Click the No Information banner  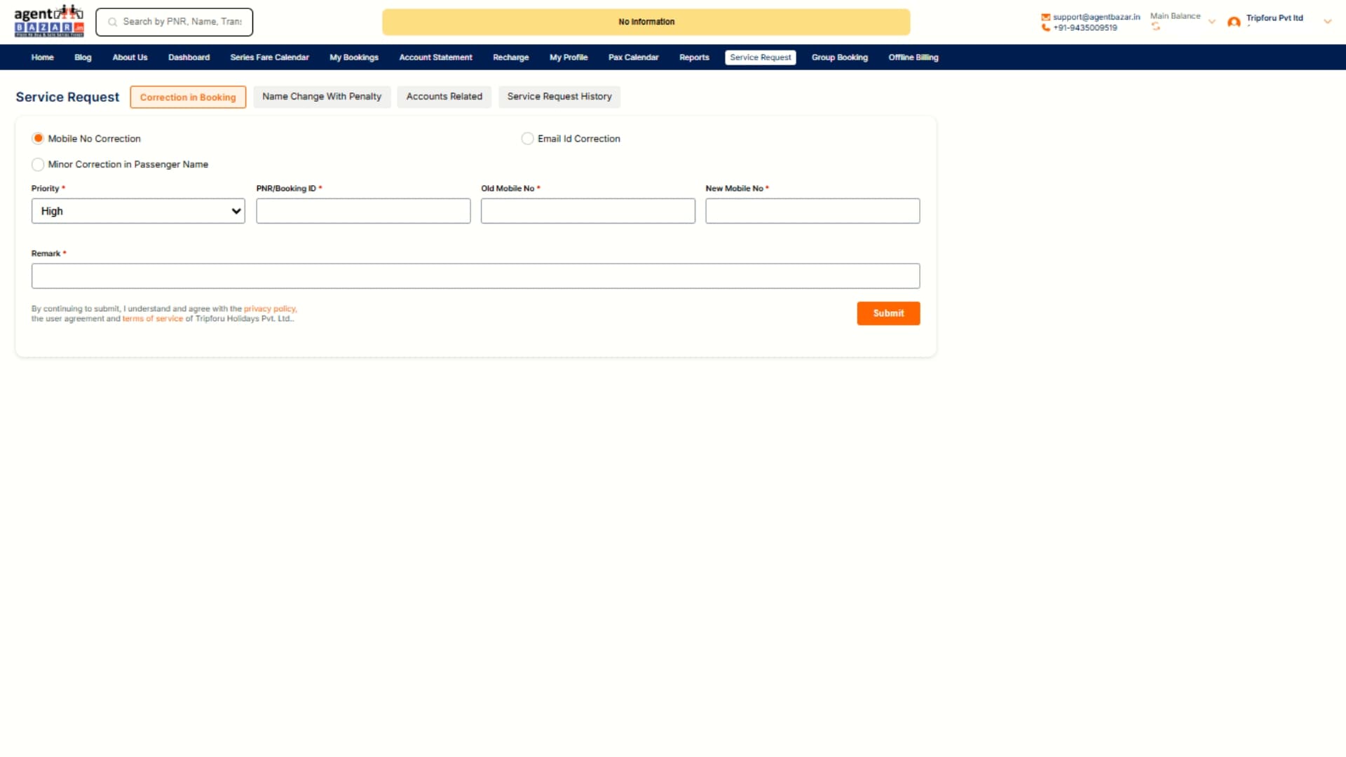tap(646, 22)
